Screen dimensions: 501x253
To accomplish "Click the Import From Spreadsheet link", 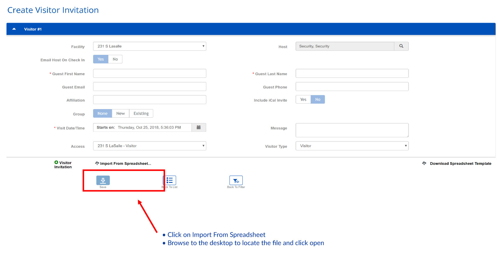I will coord(126,164).
